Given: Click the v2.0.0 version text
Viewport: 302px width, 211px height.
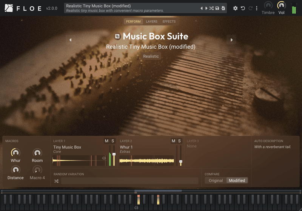Looking at the screenshot, I should point(52,8).
